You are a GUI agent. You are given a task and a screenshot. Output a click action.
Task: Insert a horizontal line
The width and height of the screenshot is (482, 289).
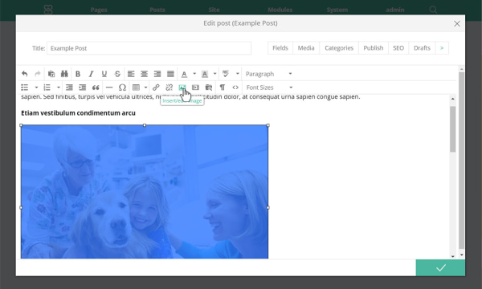click(x=109, y=88)
